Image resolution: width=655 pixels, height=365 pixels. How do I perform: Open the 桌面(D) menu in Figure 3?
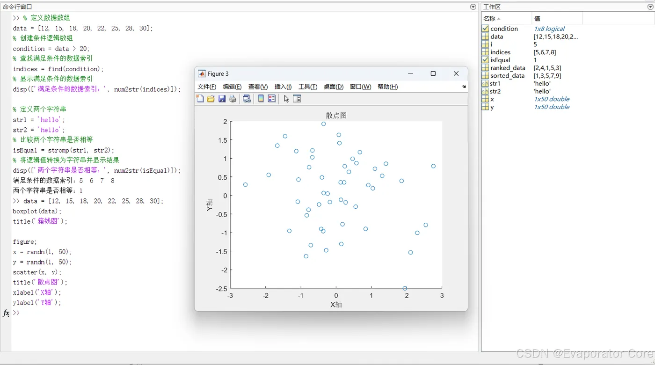(x=334, y=87)
